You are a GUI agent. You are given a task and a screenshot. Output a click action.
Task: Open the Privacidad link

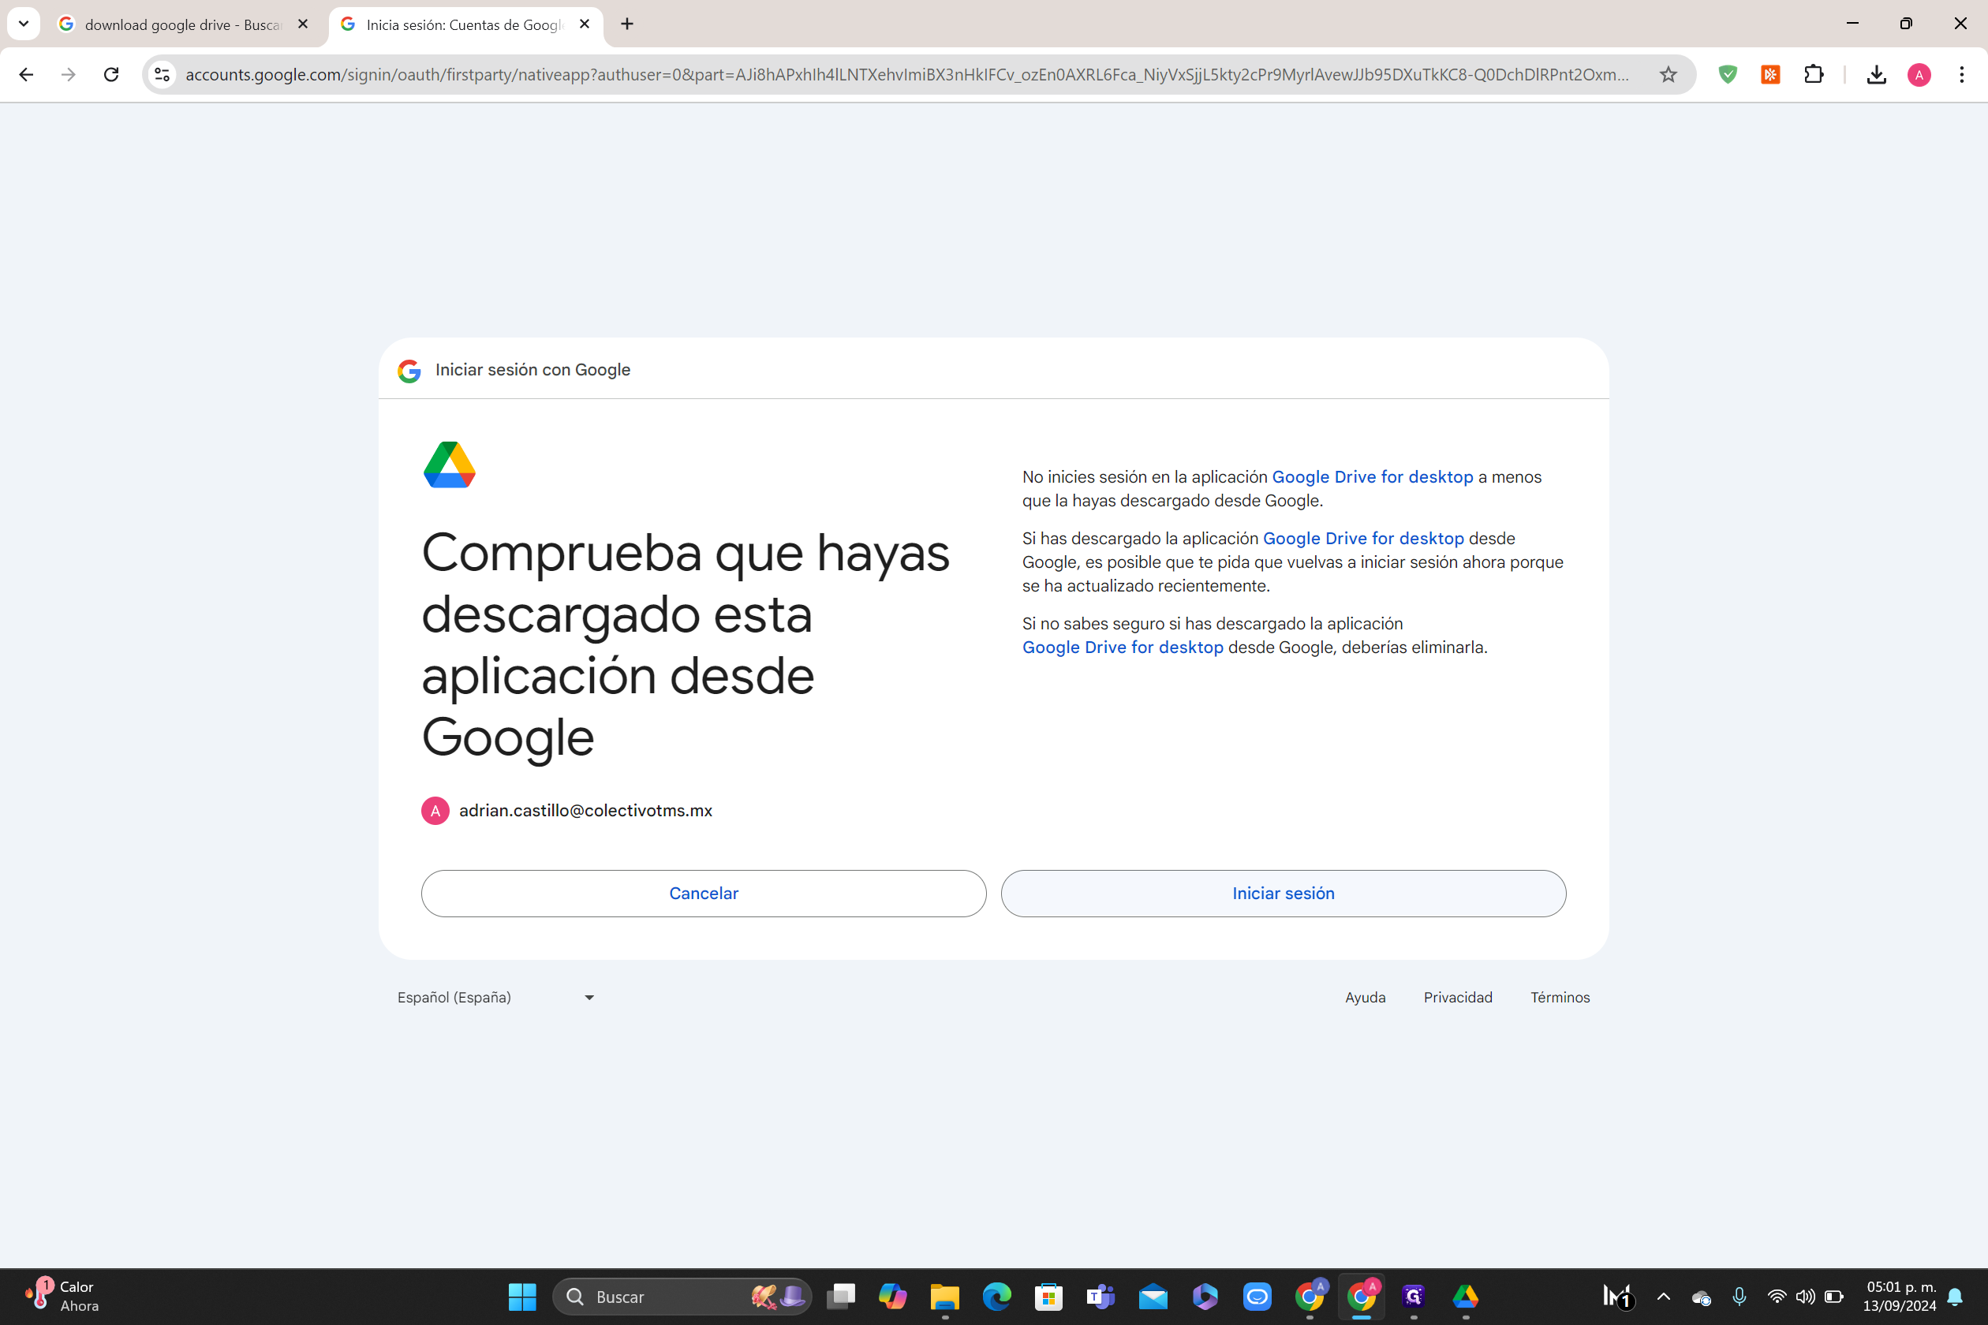1457,997
